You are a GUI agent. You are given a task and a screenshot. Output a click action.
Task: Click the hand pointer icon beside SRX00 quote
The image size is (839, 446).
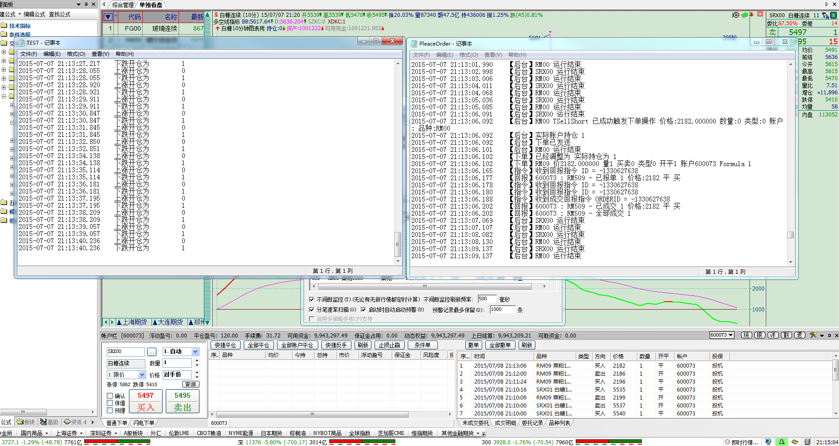(x=825, y=16)
